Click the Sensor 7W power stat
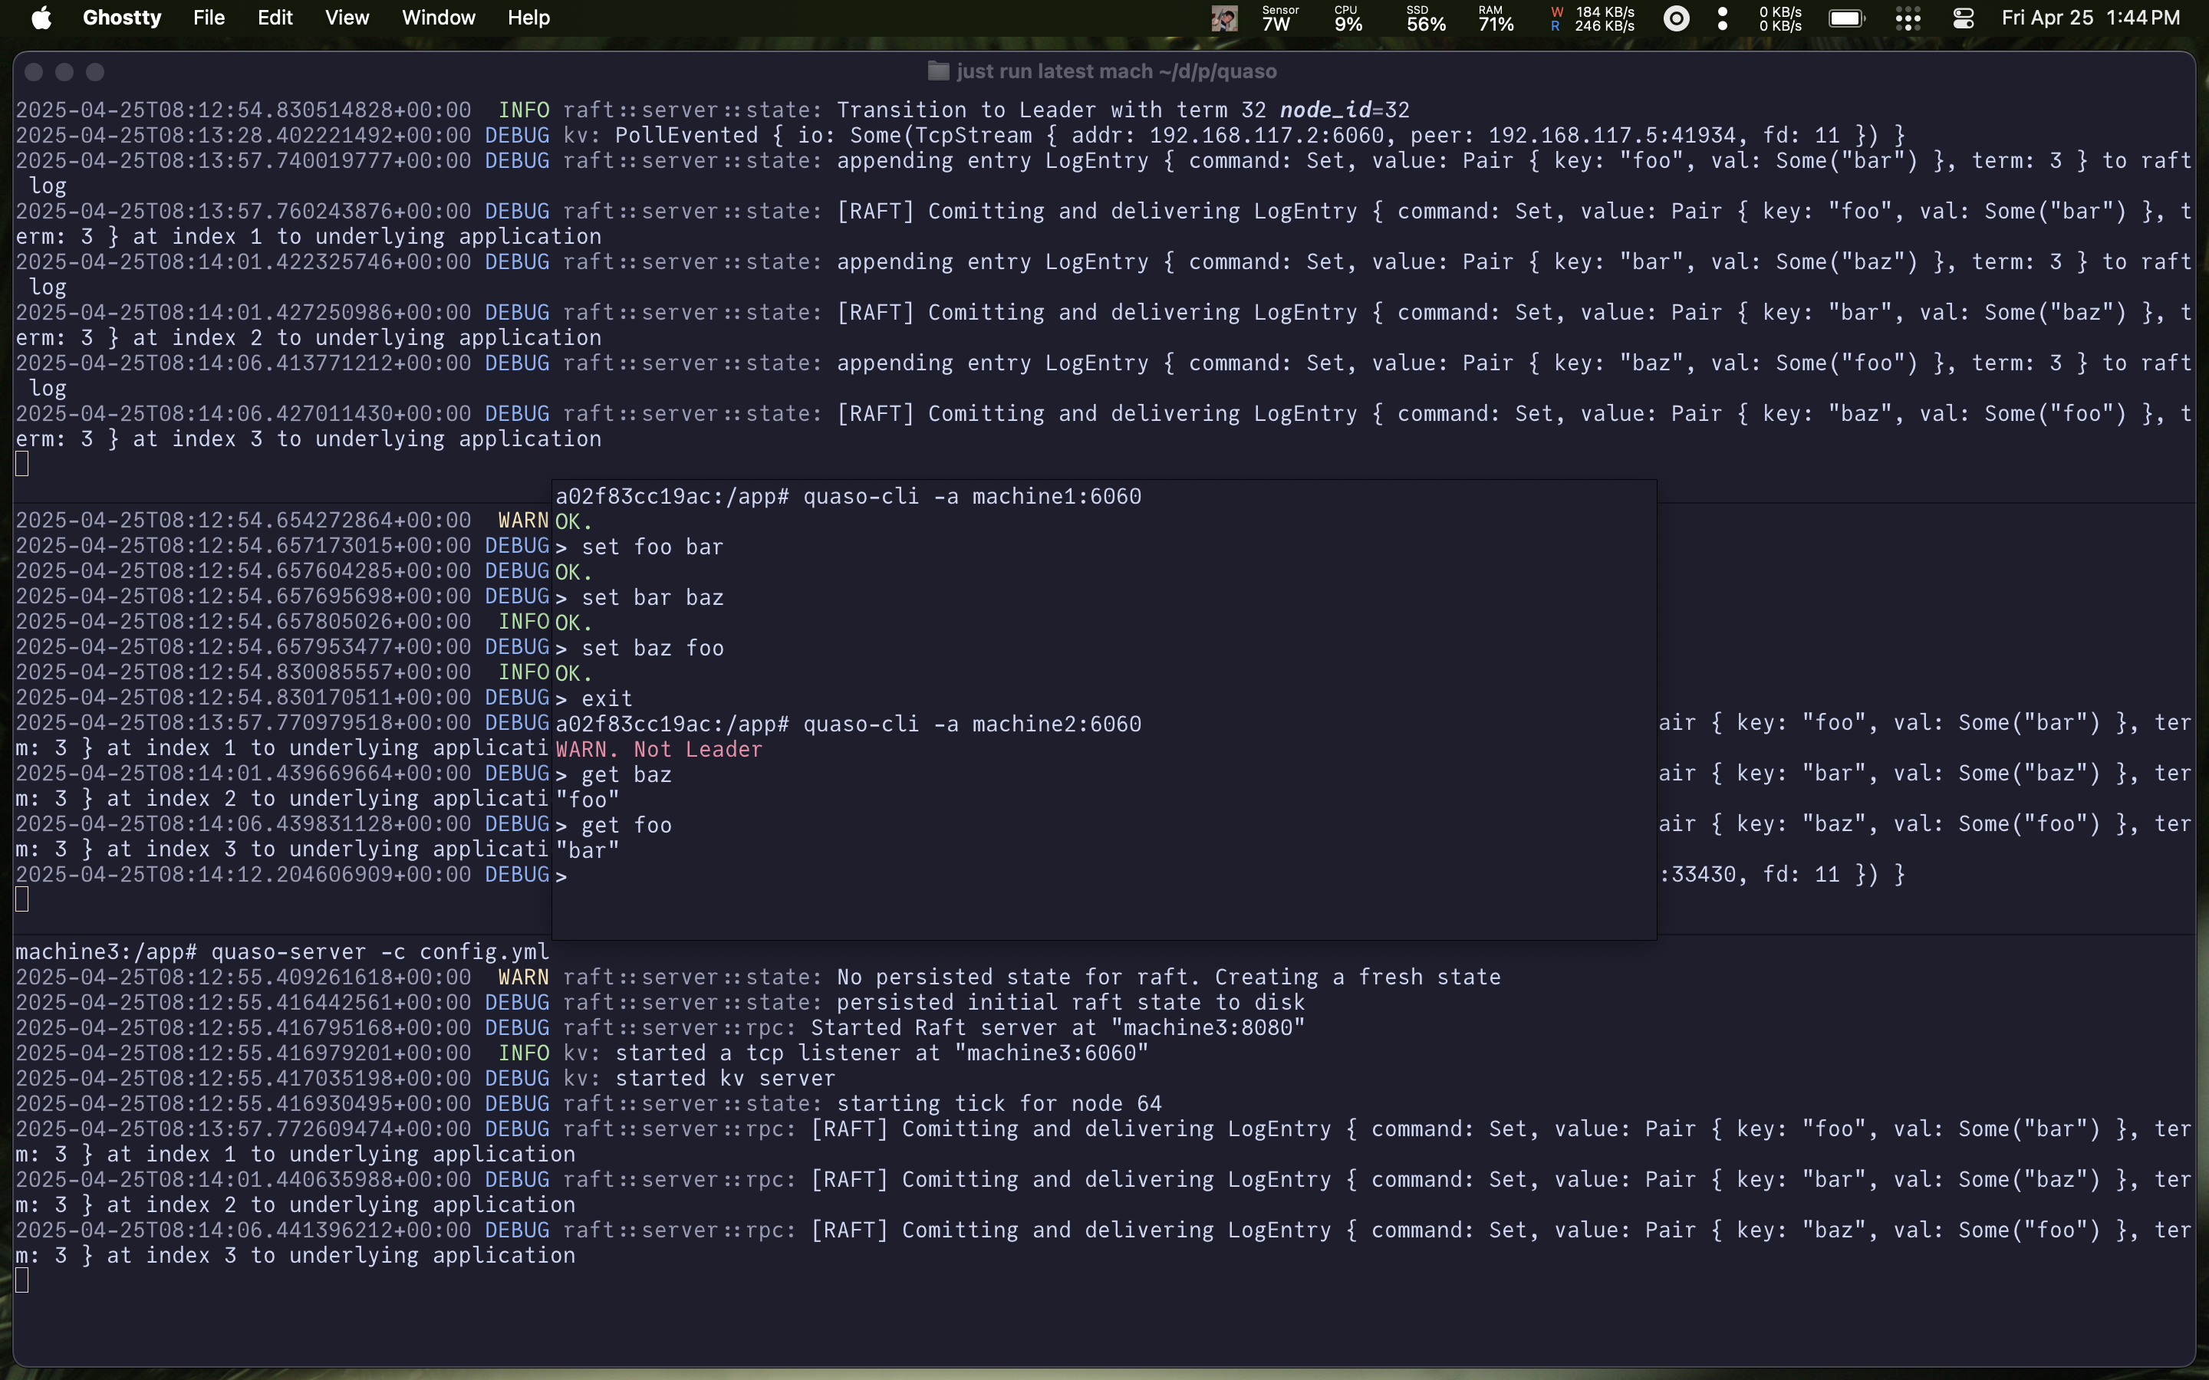The width and height of the screenshot is (2209, 1380). (x=1279, y=18)
